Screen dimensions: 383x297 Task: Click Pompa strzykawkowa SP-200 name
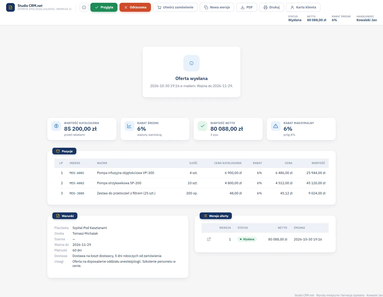point(119,183)
